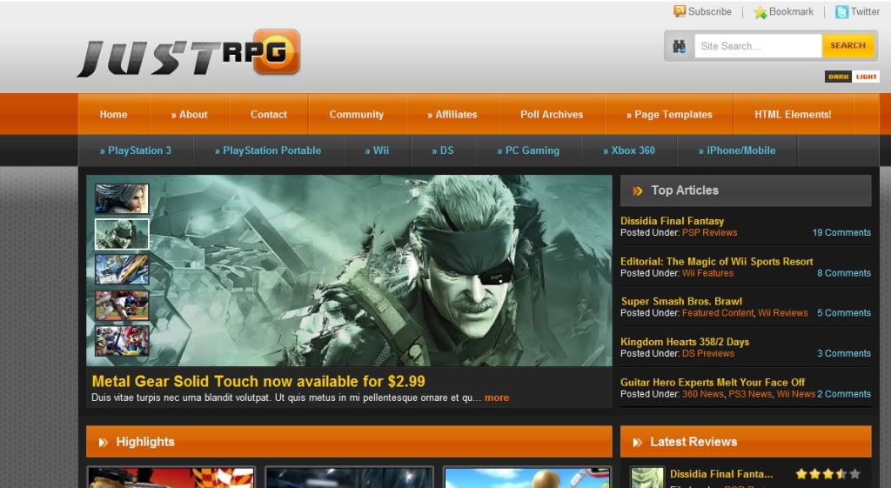Screen dimensions: 891x488
Task: Click the Metal Gear Solid Touch headline
Action: (x=258, y=381)
